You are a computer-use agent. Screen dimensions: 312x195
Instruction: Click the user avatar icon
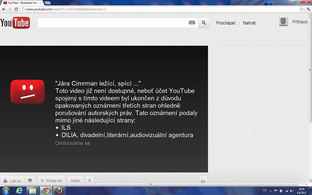[x=284, y=22]
